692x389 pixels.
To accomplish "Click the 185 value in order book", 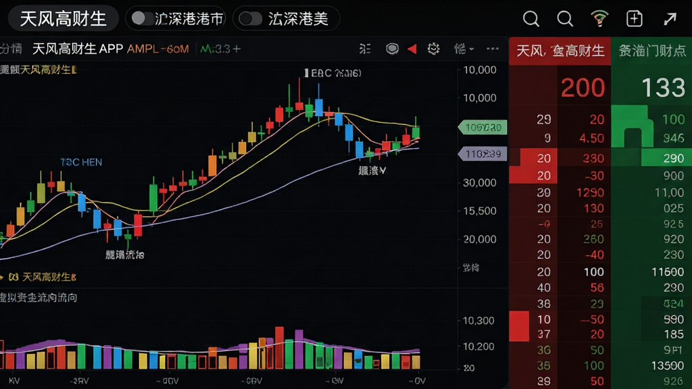I will click(674, 334).
